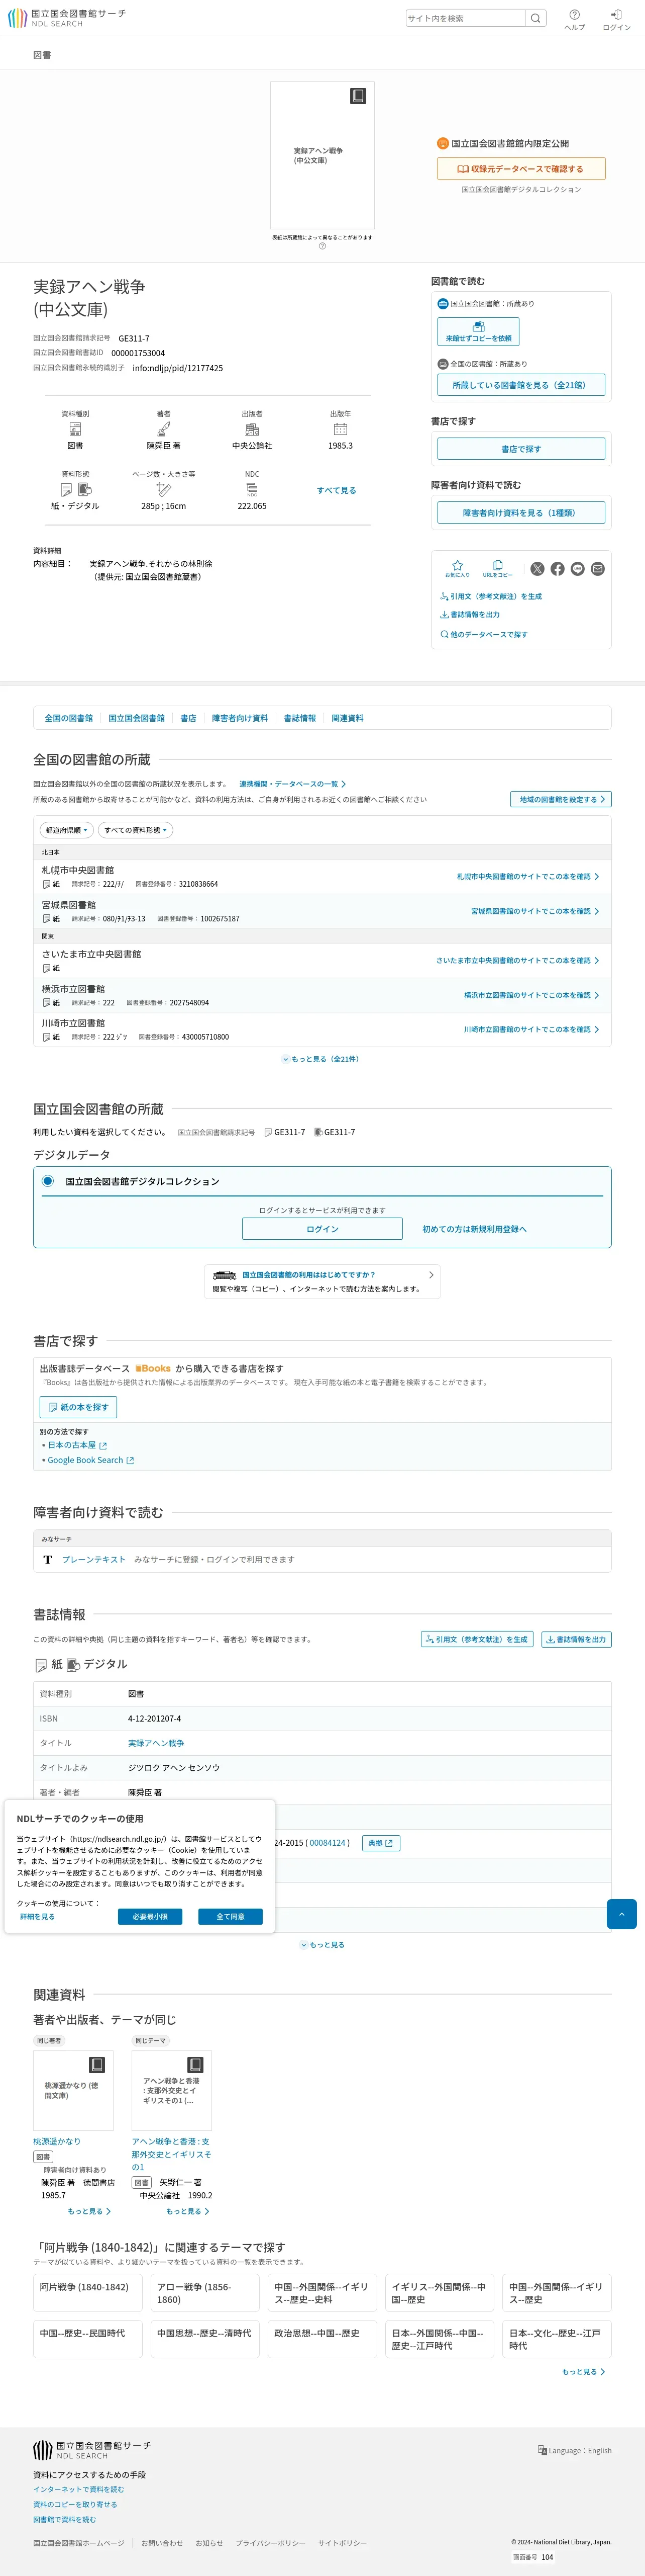The height and width of the screenshot is (2576, 645).
Task: Click the cover image help question icon
Action: pyautogui.click(x=322, y=246)
